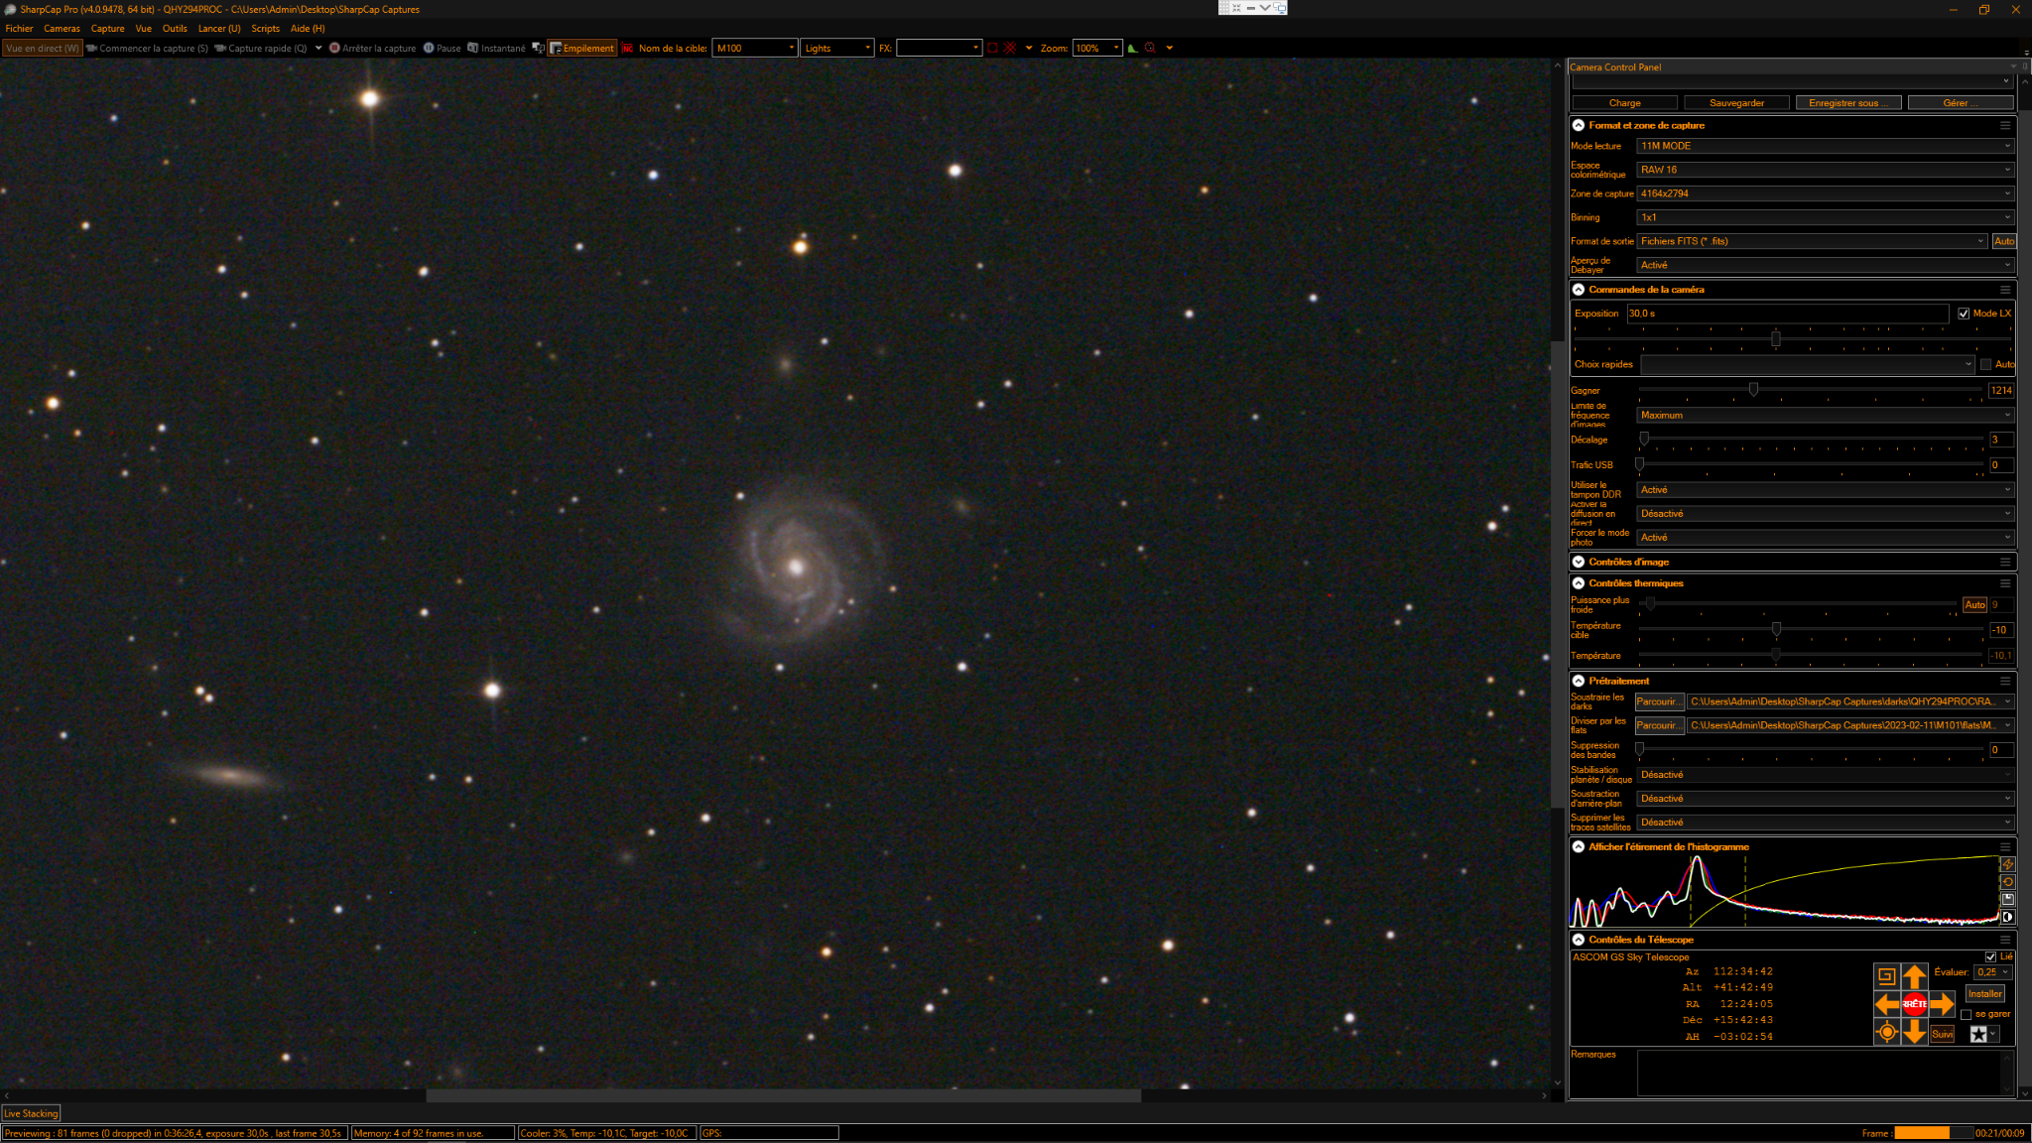Open the Cameras menu
Image resolution: width=2032 pixels, height=1143 pixels.
(62, 29)
